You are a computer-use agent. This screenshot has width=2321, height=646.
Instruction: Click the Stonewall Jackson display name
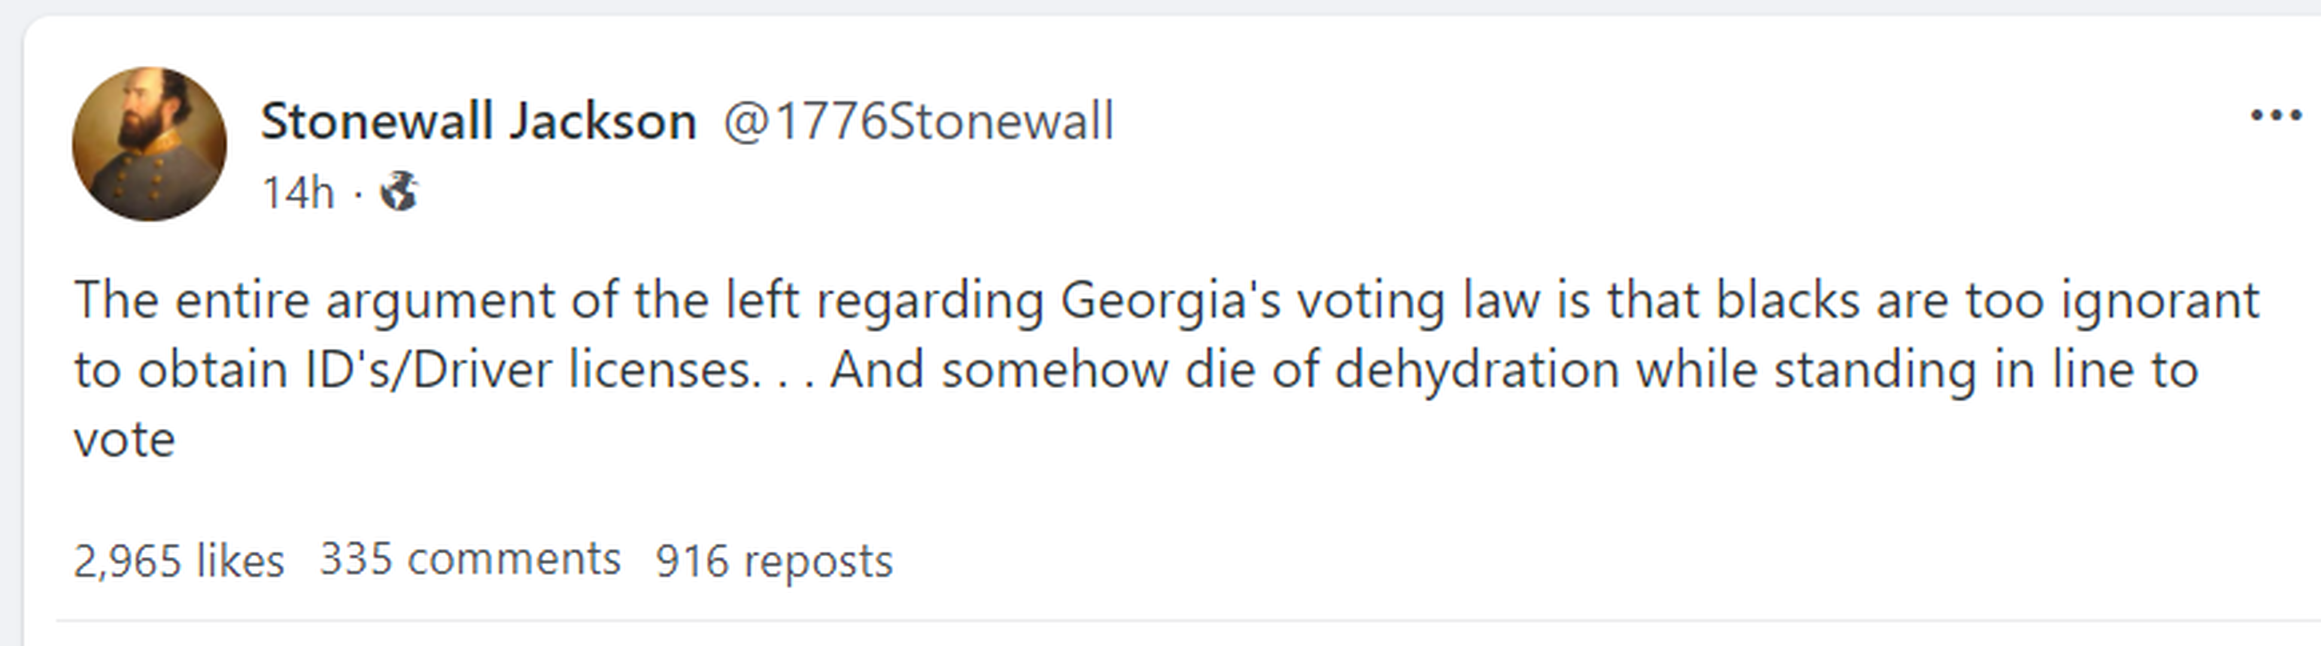click(x=478, y=121)
